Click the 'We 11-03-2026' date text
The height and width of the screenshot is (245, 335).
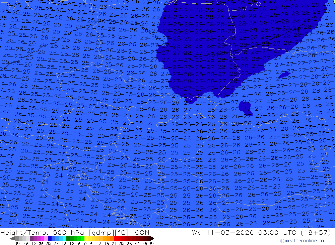pyautogui.click(x=223, y=232)
